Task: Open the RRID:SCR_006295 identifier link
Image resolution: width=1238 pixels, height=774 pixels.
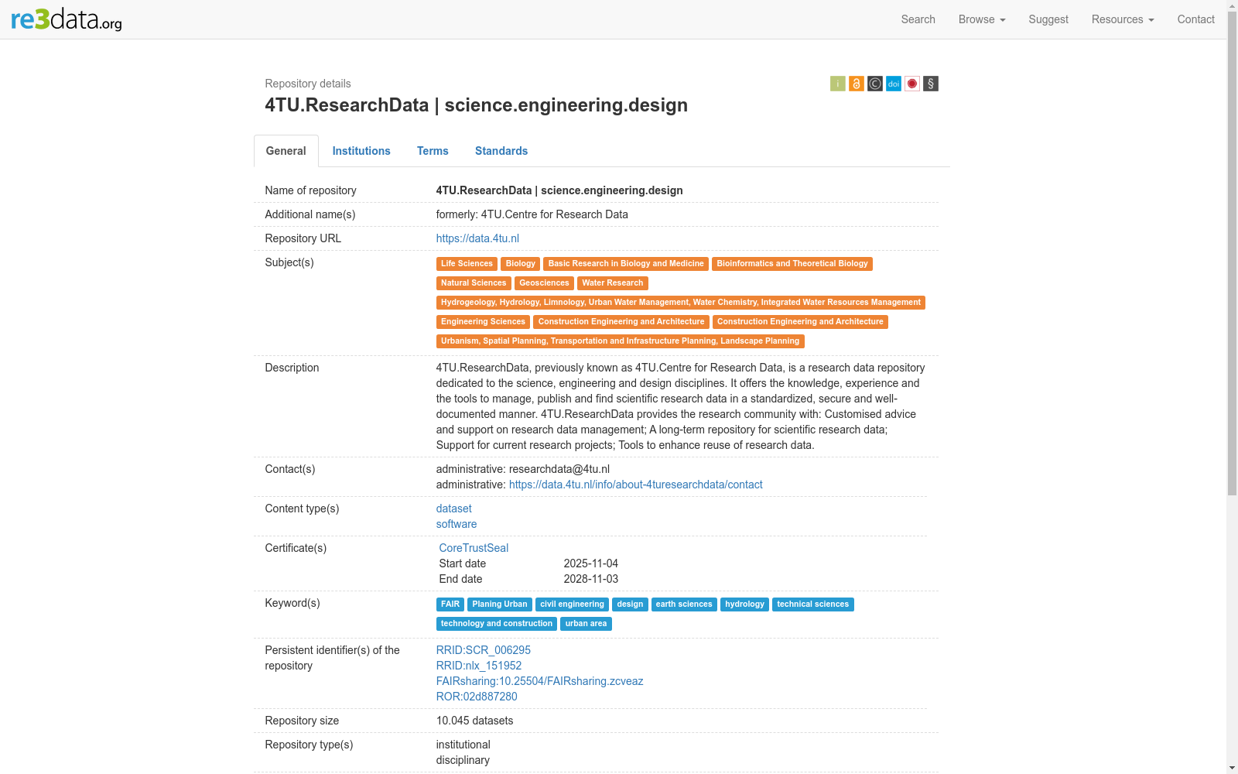Action: pyautogui.click(x=484, y=650)
